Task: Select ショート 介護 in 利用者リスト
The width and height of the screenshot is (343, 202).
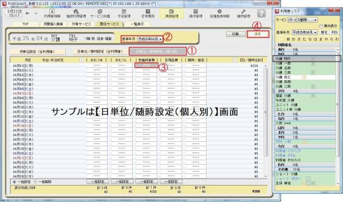Action: pyautogui.click(x=305, y=174)
